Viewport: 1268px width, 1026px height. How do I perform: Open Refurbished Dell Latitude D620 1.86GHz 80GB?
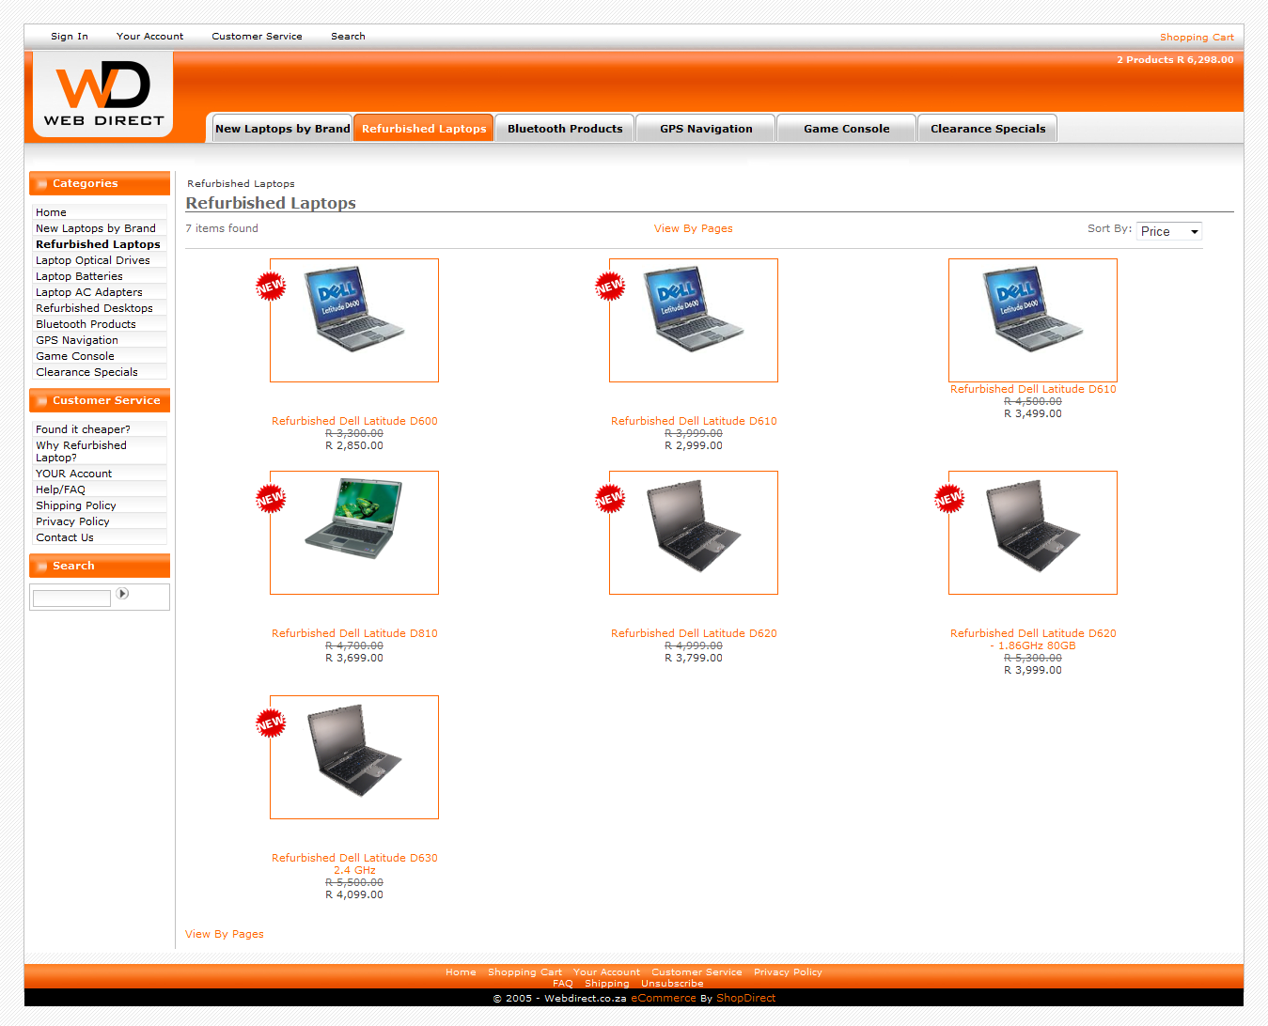(1032, 639)
